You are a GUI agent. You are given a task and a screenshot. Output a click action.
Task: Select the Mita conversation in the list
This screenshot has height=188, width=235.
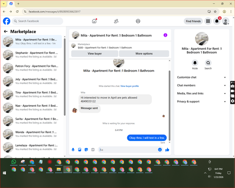tap(32, 41)
